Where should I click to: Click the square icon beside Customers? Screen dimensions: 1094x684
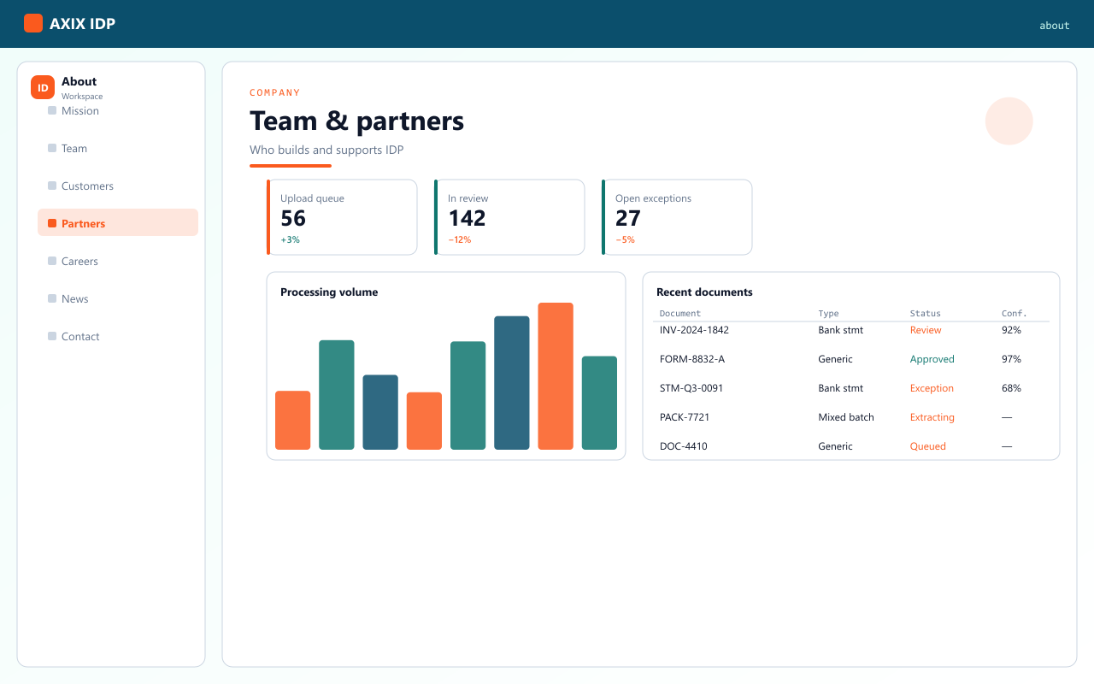pyautogui.click(x=52, y=186)
